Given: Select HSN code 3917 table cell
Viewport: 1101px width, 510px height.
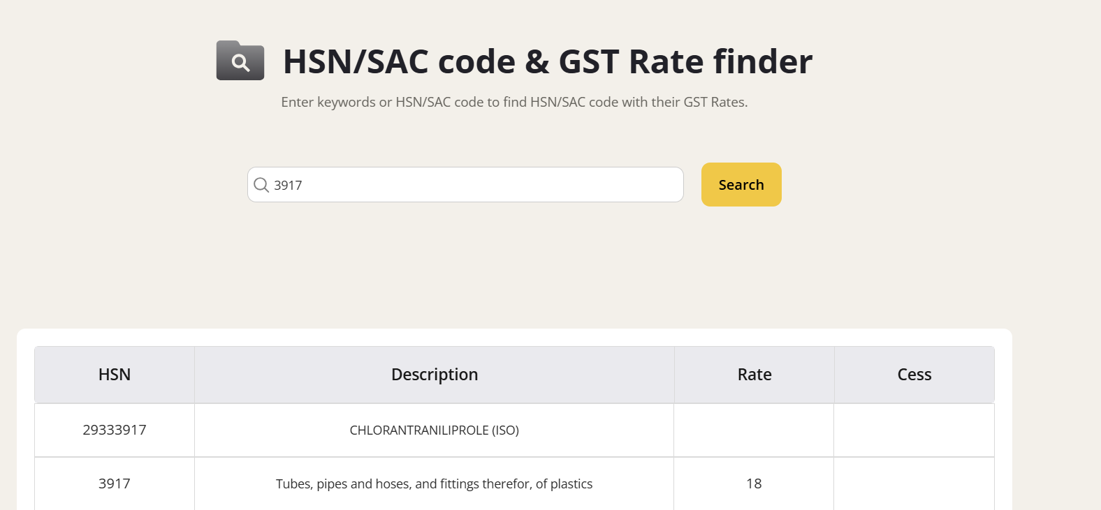Looking at the screenshot, I should tap(115, 483).
